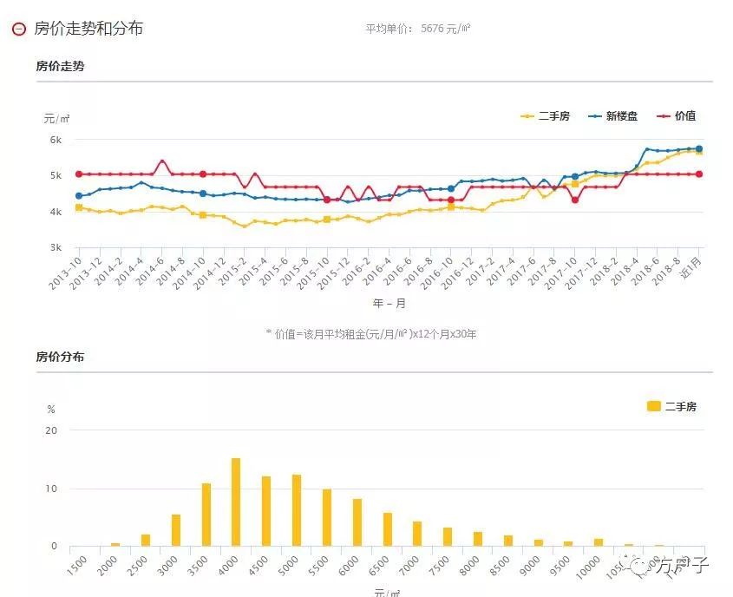The width and height of the screenshot is (733, 597).
Task: Click the 6k y-axis label
Action: [56, 140]
